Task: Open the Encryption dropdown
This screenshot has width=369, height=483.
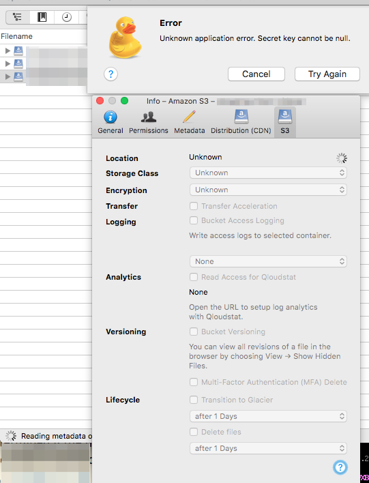Action: tap(268, 190)
